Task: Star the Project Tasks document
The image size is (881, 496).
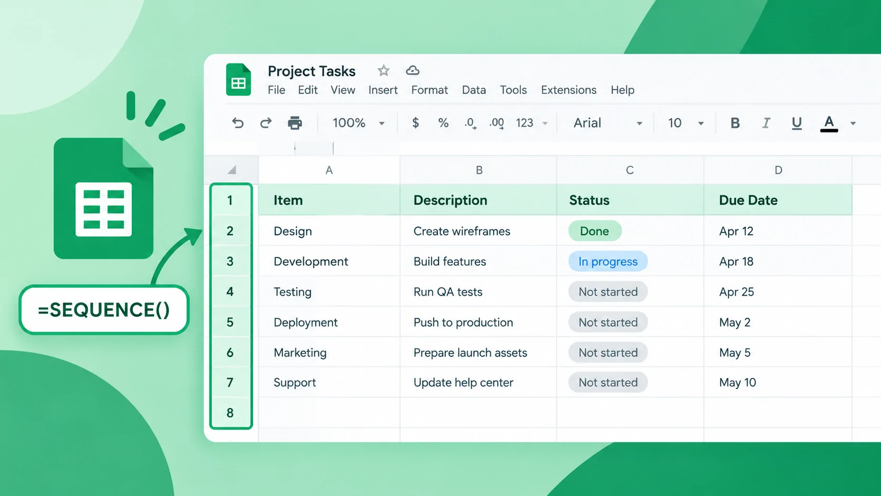Action: coord(383,71)
